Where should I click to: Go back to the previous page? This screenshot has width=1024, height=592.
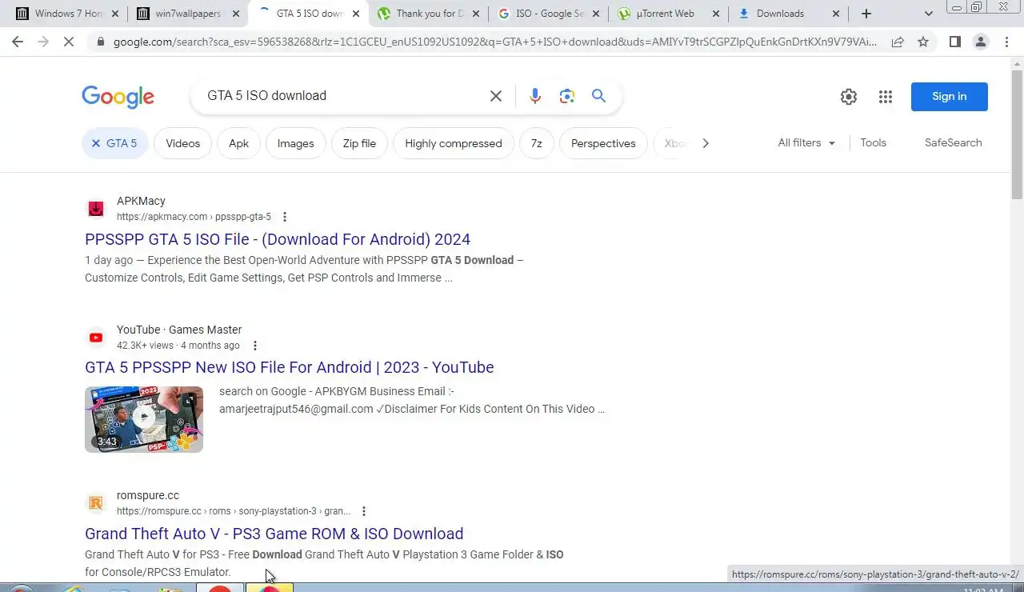click(x=18, y=42)
